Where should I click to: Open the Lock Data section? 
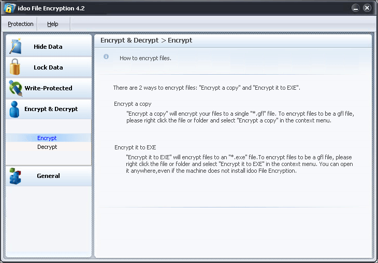coord(49,67)
